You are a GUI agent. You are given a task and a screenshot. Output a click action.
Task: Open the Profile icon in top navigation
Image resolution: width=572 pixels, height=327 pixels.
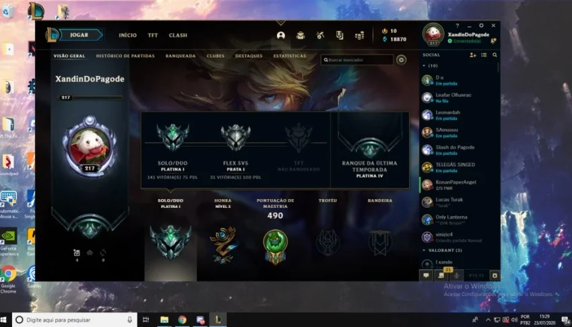click(x=280, y=35)
